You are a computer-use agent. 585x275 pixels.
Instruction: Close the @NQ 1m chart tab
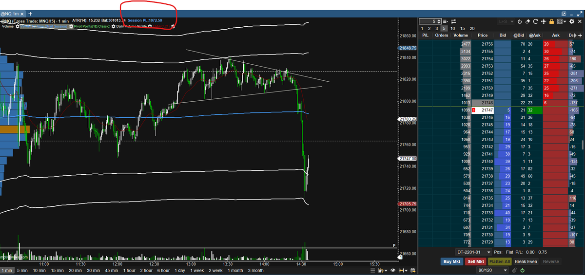point(22,14)
